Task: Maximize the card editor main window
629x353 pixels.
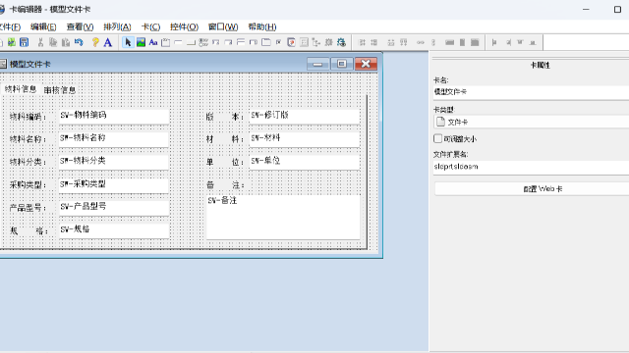Action: (x=617, y=9)
